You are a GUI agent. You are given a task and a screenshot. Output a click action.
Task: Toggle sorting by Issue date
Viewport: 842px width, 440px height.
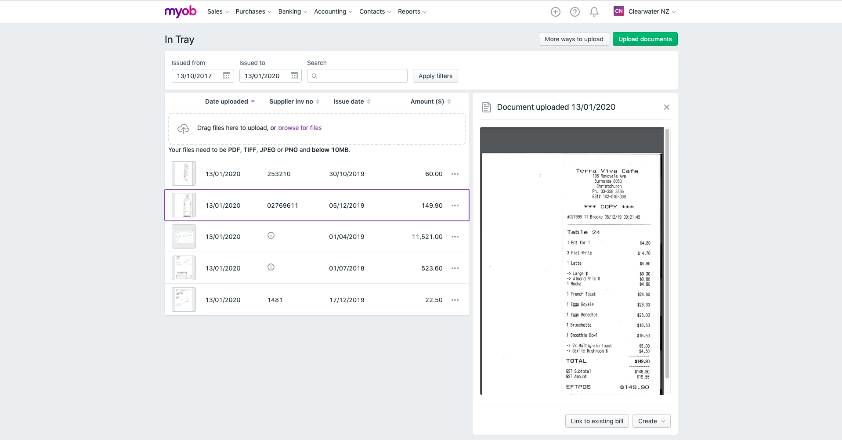click(349, 101)
